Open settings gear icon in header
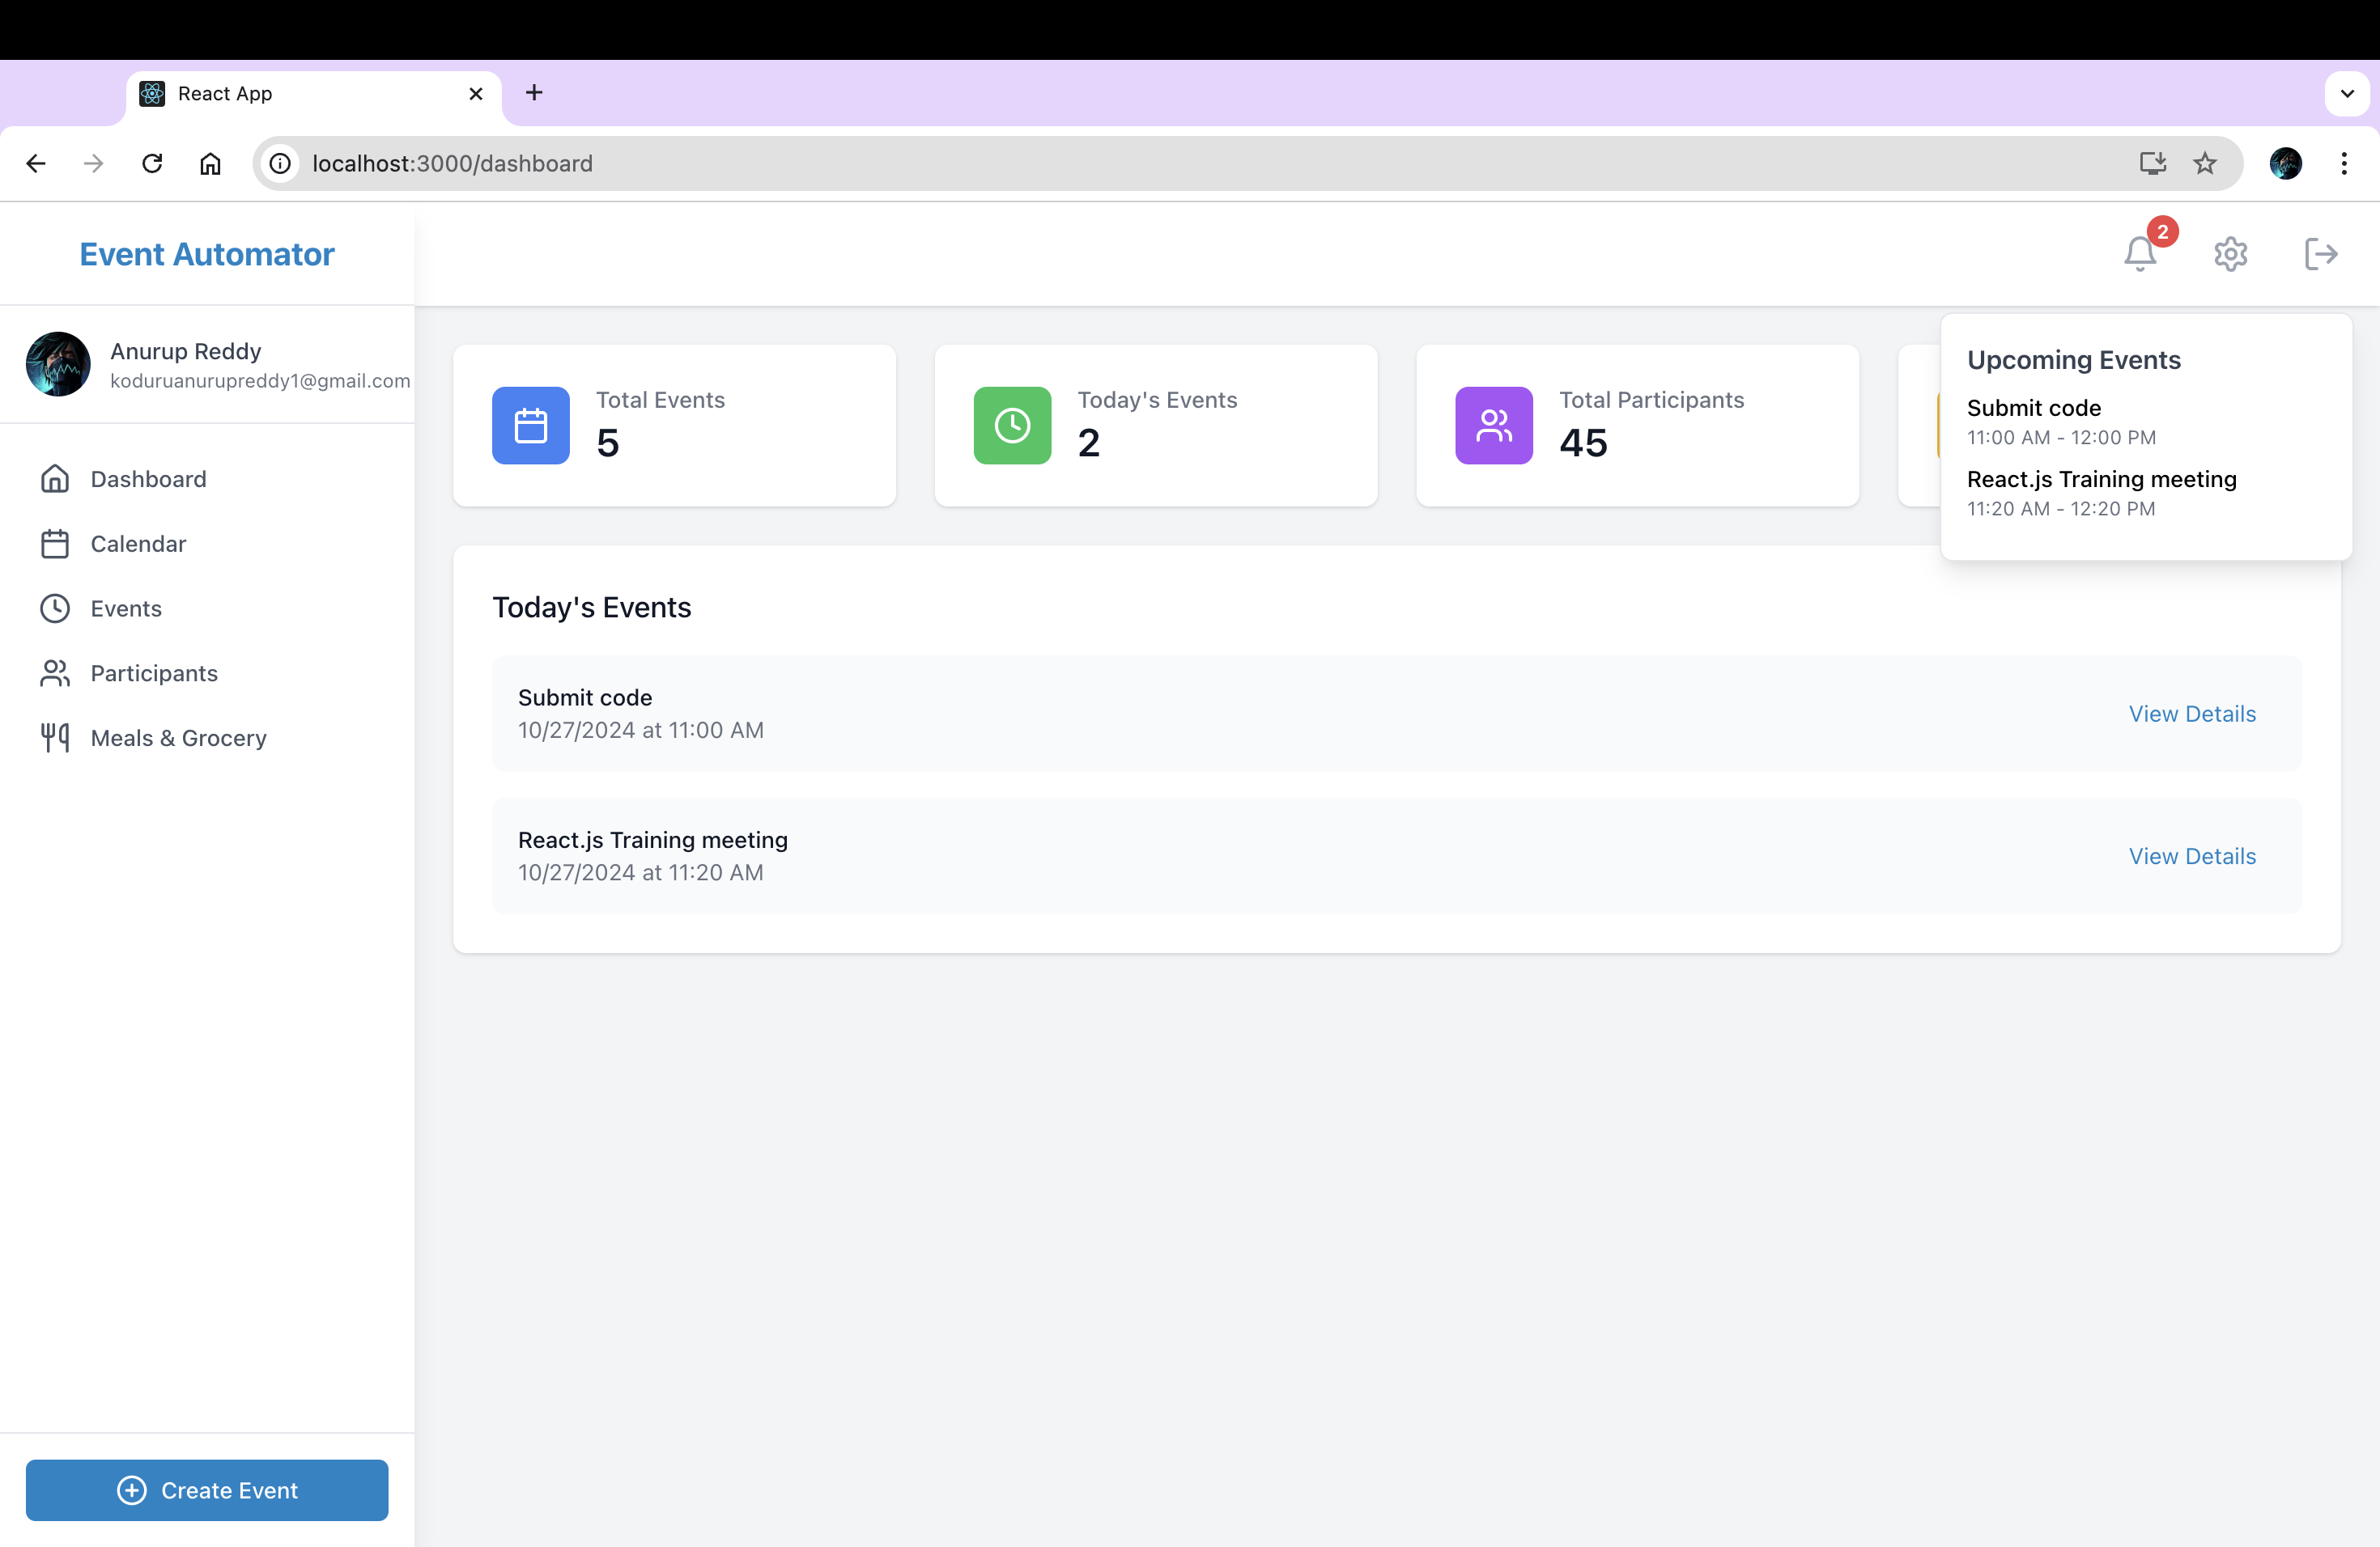Viewport: 2380px width, 1547px height. pyautogui.click(x=2230, y=254)
